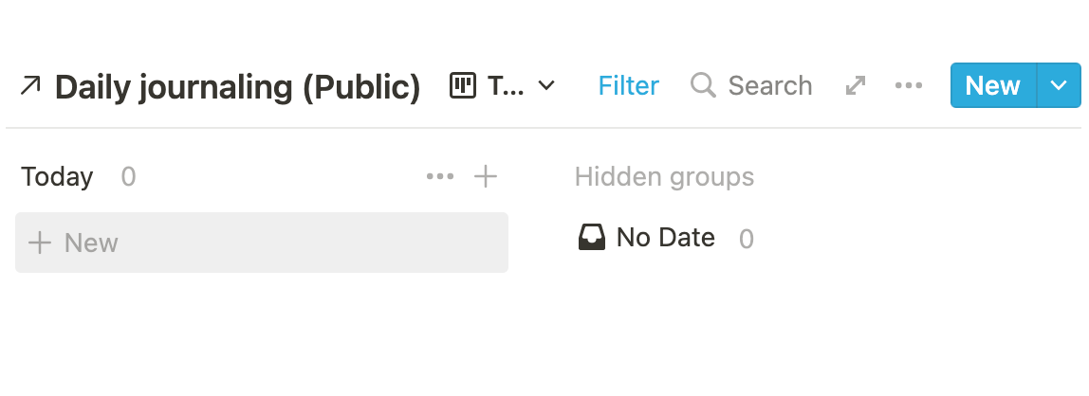Add a card using the Today plus icon
This screenshot has height=396, width=1089.
pos(486,176)
